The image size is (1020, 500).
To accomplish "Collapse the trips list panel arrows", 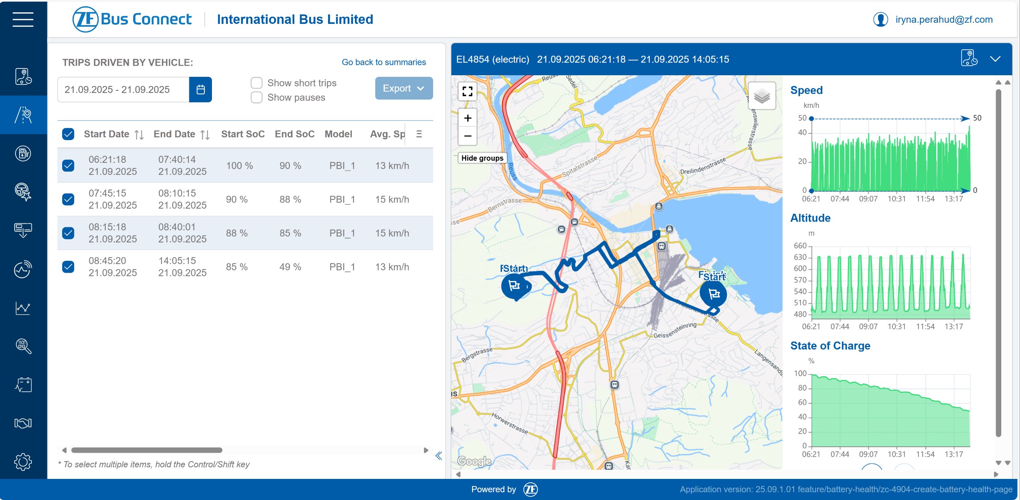I will [439, 456].
